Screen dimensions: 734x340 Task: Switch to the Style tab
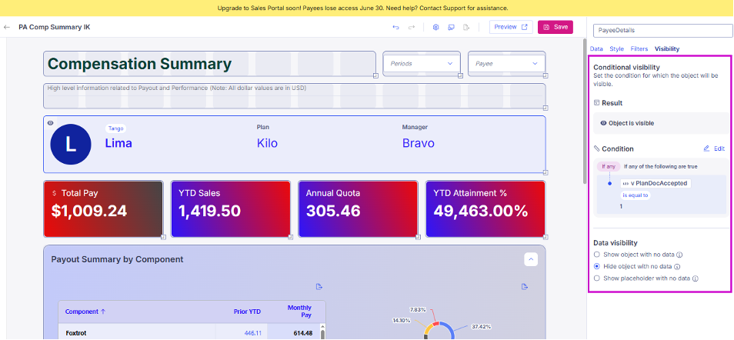coord(616,48)
